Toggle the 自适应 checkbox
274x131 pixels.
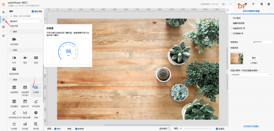pos(217,129)
